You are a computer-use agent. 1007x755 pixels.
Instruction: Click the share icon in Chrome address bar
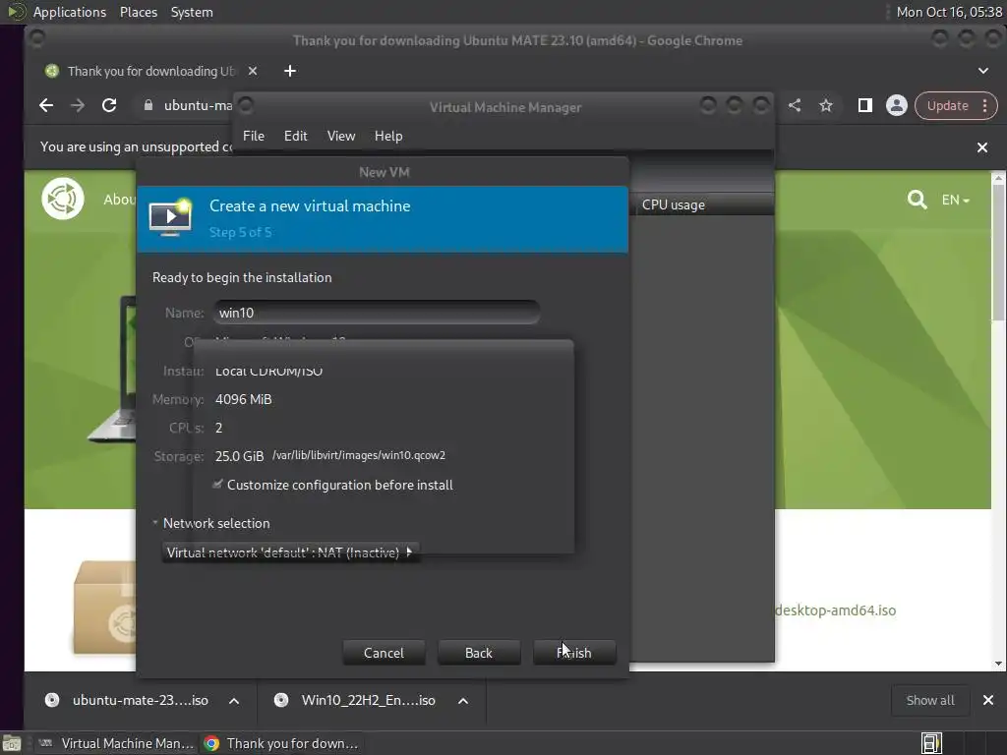pos(795,105)
